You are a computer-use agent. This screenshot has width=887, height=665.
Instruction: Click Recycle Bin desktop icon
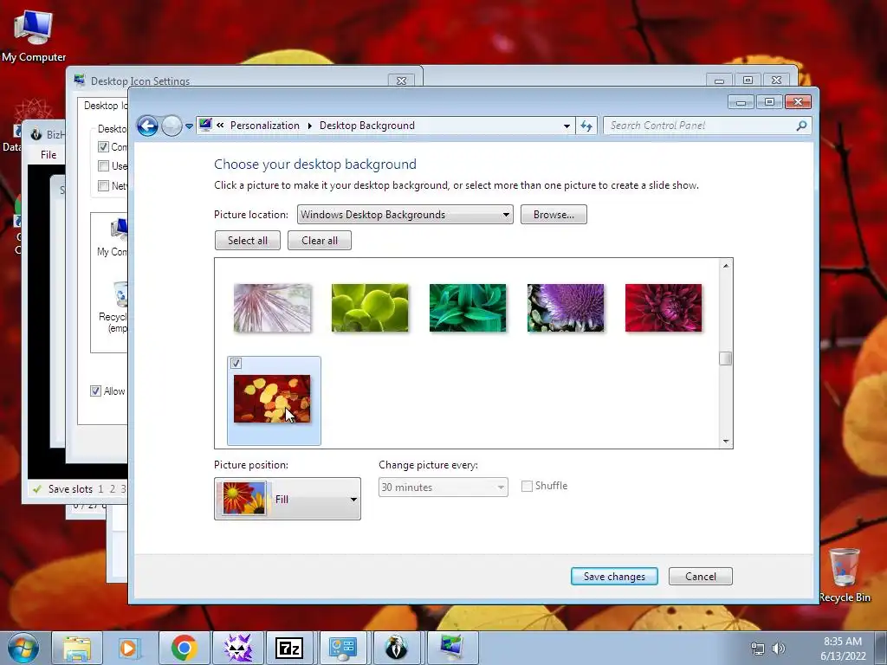[845, 575]
